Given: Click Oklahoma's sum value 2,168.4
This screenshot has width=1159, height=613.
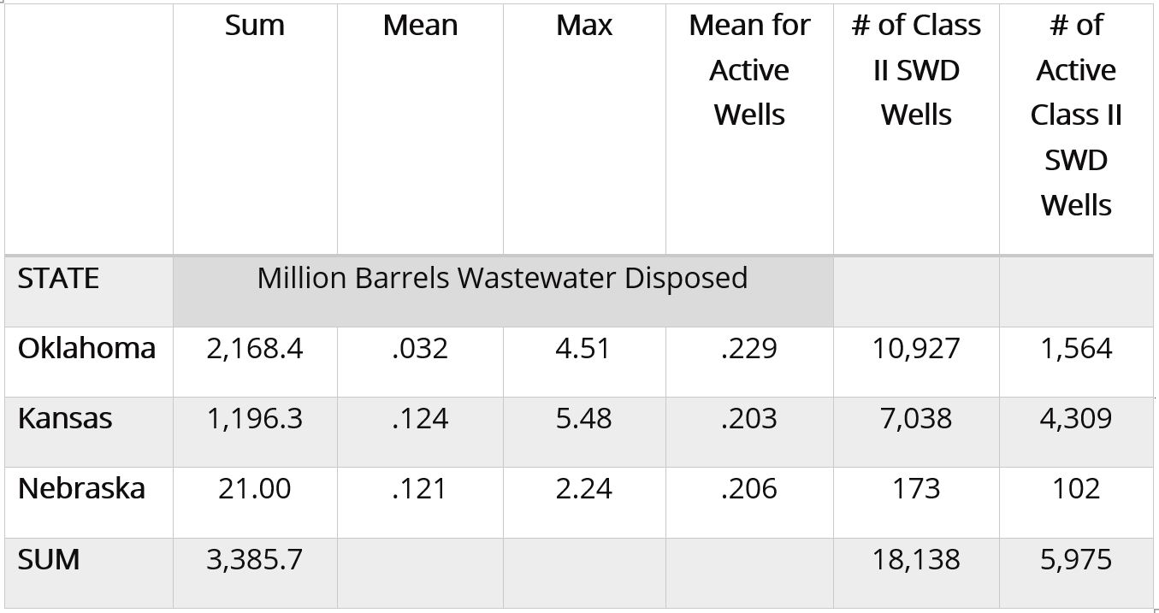Looking at the screenshot, I should tap(255, 349).
